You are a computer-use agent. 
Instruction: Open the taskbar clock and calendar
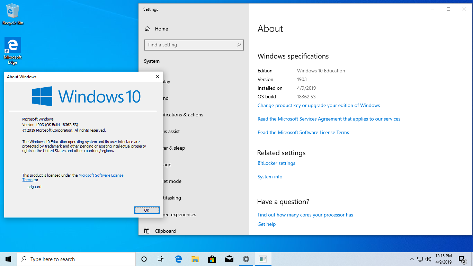coord(443,259)
